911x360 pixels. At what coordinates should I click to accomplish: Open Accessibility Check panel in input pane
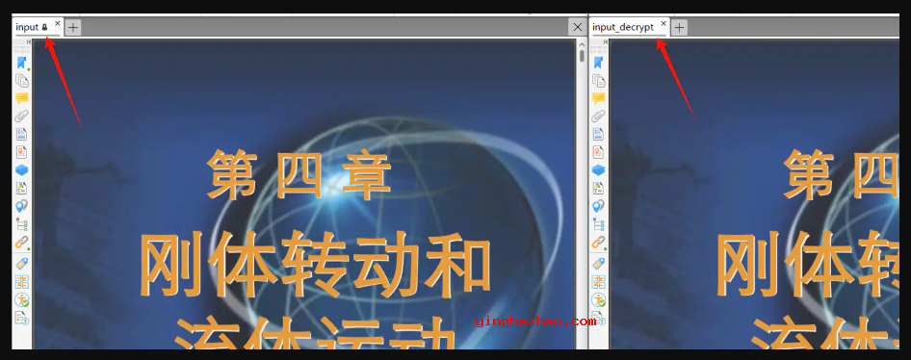pos(21,300)
